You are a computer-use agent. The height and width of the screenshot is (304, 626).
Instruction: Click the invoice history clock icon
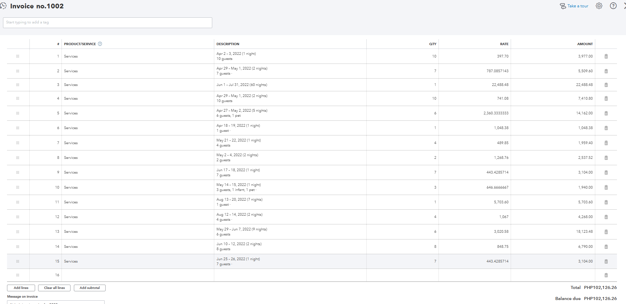[3, 6]
